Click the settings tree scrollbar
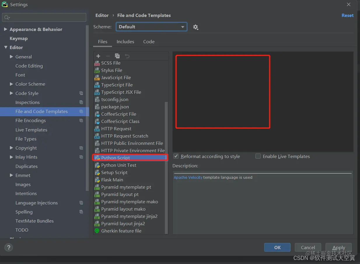The height and width of the screenshot is (264, 360). pos(87,108)
